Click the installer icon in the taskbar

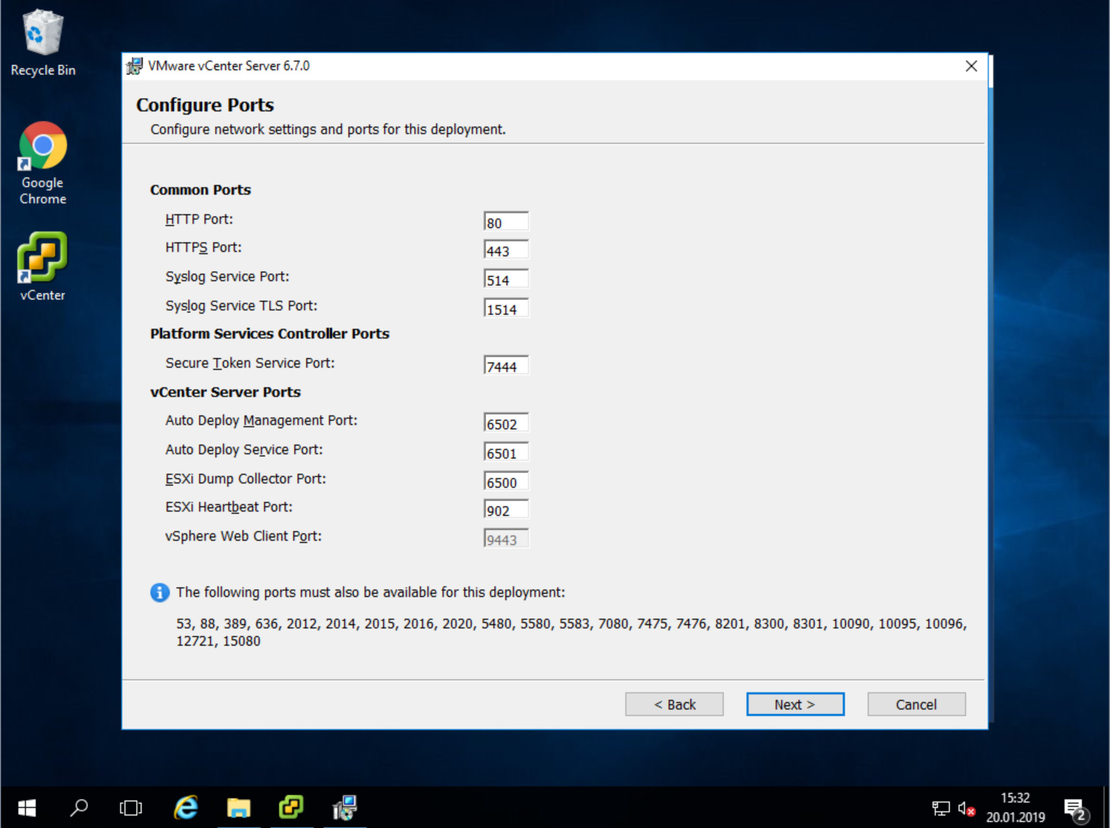click(345, 808)
